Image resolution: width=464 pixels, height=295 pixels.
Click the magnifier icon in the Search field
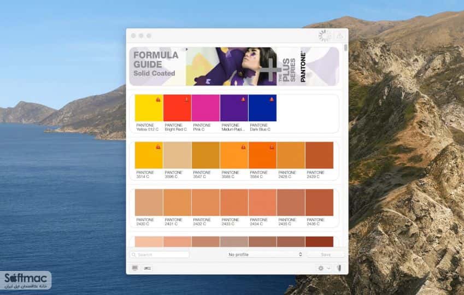[x=134, y=255]
